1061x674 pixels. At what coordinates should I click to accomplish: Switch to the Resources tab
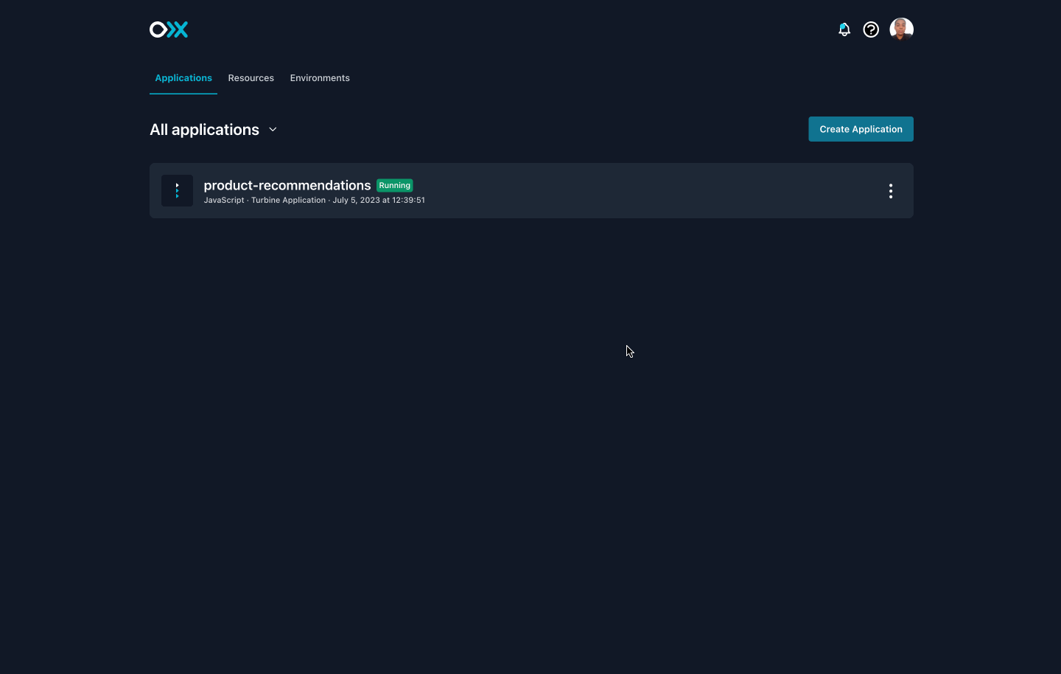[251, 78]
